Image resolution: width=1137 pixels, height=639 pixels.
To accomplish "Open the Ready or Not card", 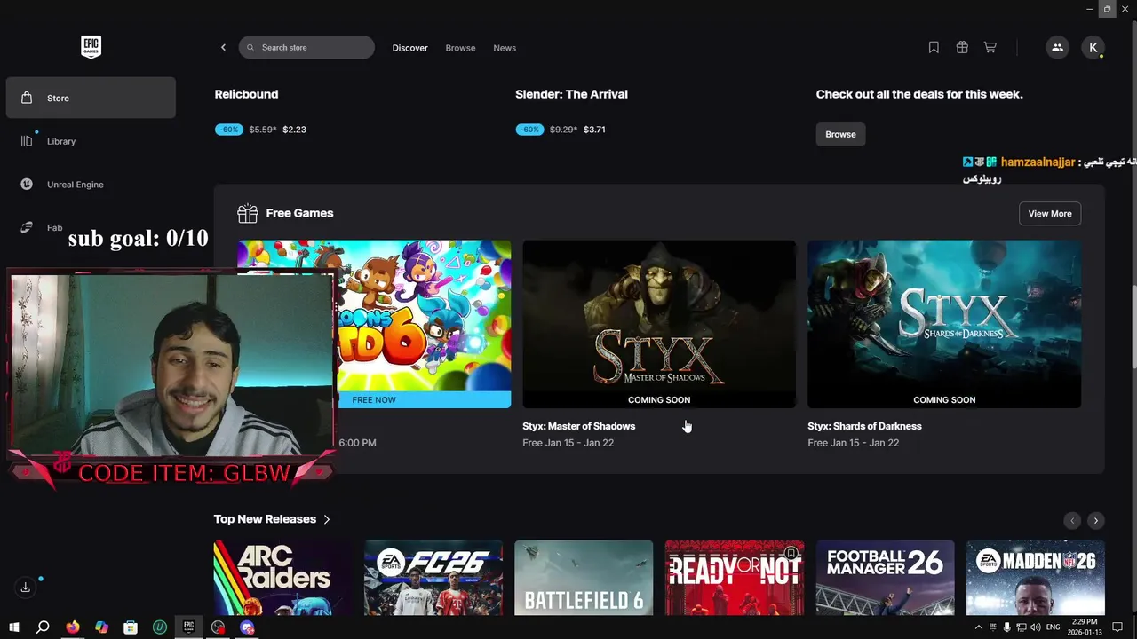I will [735, 578].
